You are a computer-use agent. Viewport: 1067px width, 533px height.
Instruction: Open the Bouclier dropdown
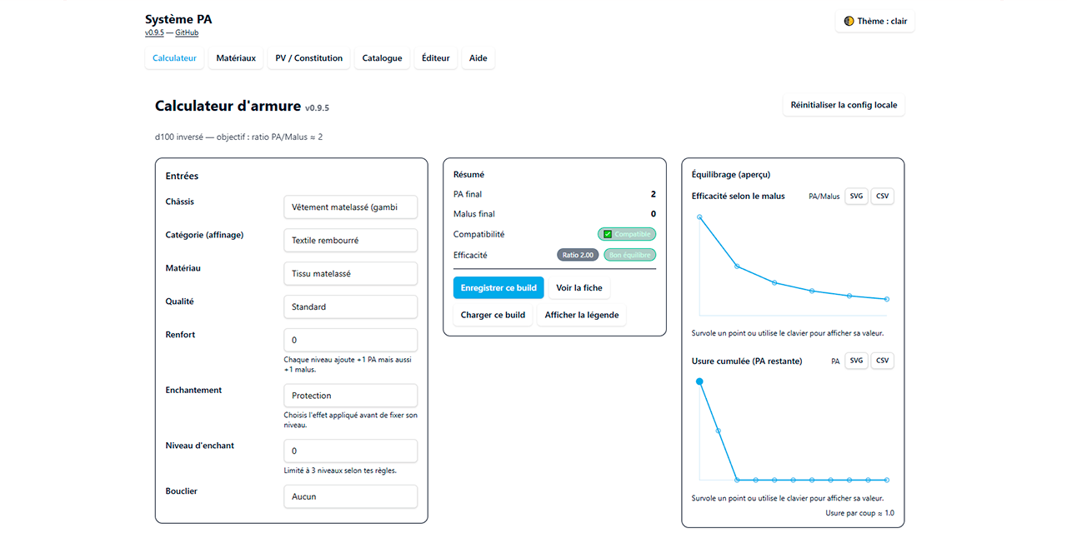coord(351,496)
